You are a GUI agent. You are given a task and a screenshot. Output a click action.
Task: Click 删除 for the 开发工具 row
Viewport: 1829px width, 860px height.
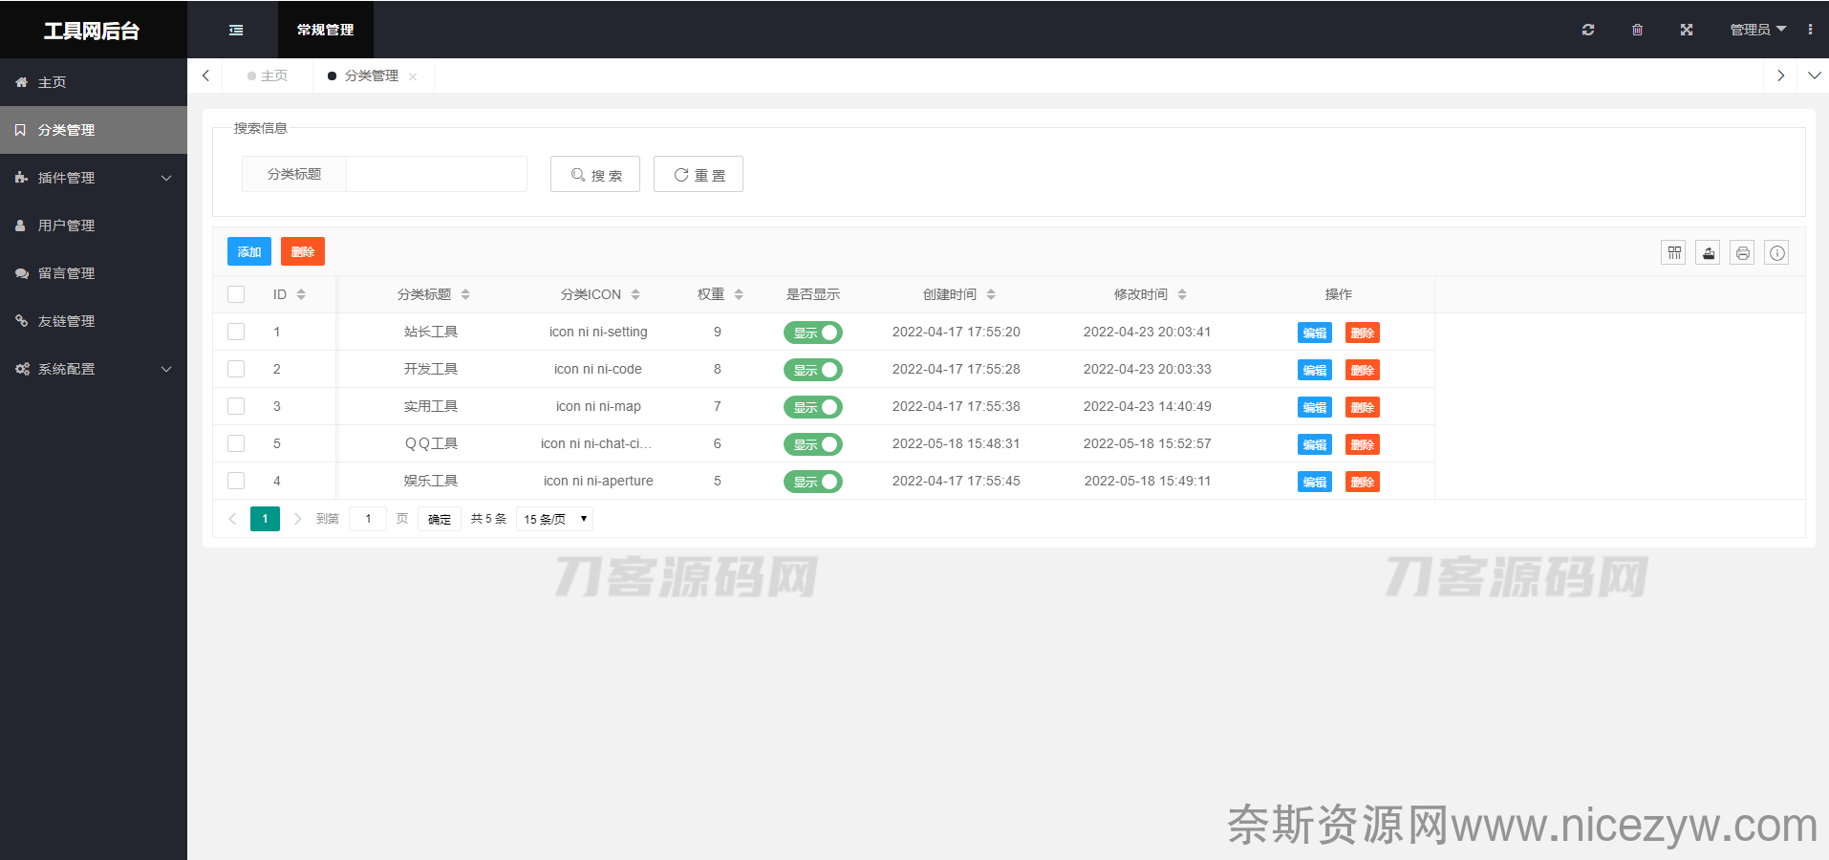click(x=1363, y=370)
